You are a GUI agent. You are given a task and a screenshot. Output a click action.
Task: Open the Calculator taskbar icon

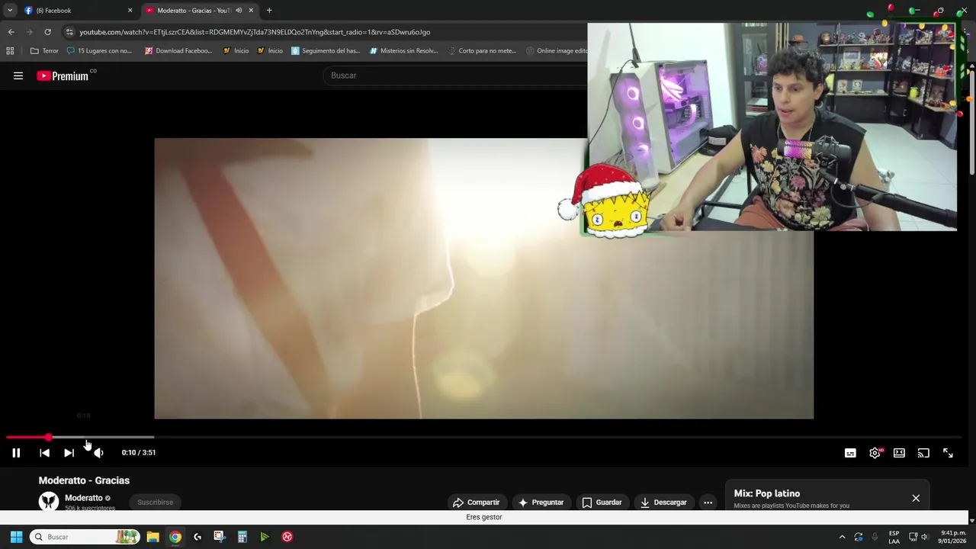(242, 537)
